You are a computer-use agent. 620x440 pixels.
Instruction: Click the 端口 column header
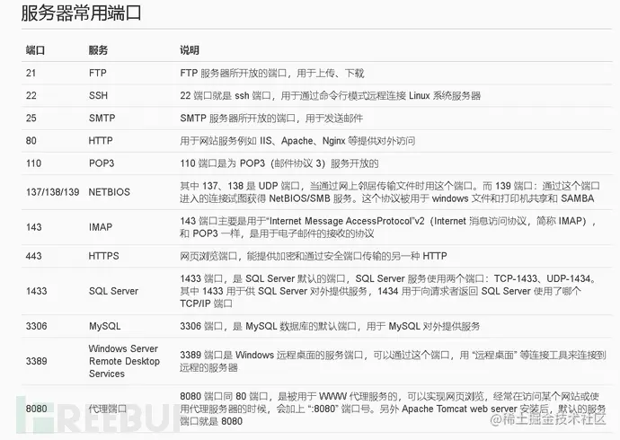coord(35,50)
